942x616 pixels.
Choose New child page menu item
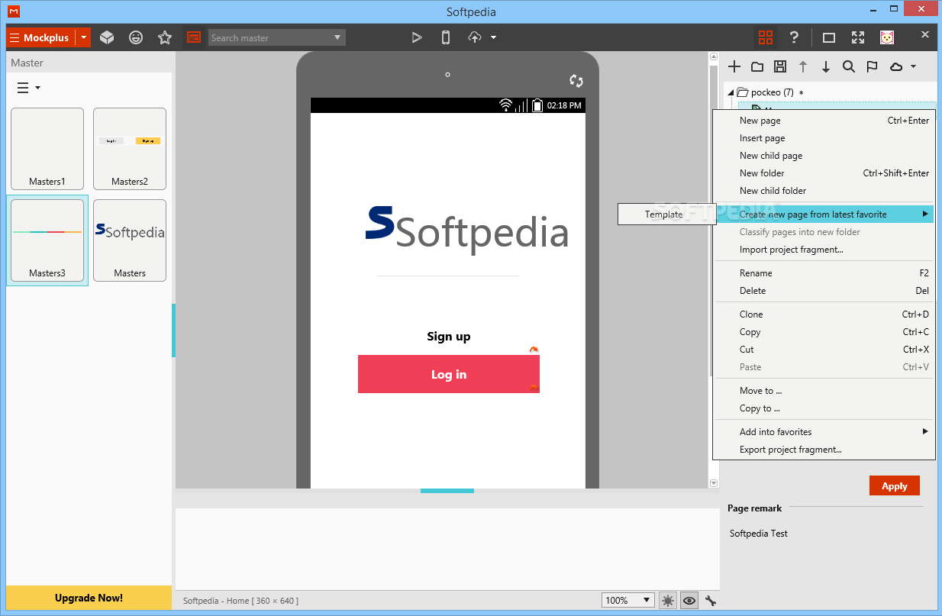(824, 156)
